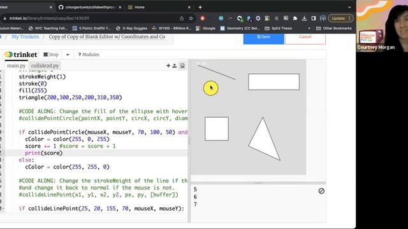Screen dimensions: 408x229
Task: Click the red shield extension icon
Action: pyautogui.click(x=203, y=18)
